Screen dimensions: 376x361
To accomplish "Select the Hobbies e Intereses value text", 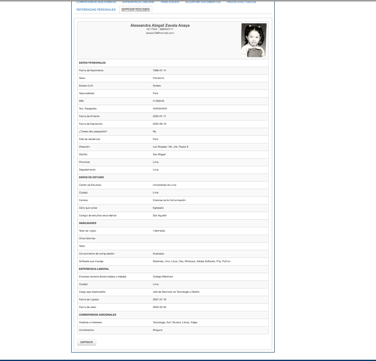I will tap(175, 322).
